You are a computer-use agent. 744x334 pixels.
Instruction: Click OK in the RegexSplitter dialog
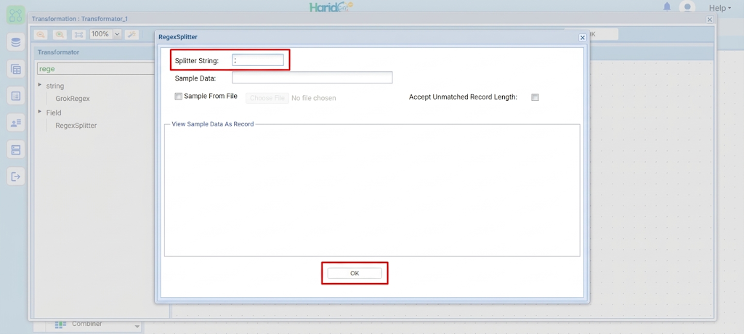355,273
